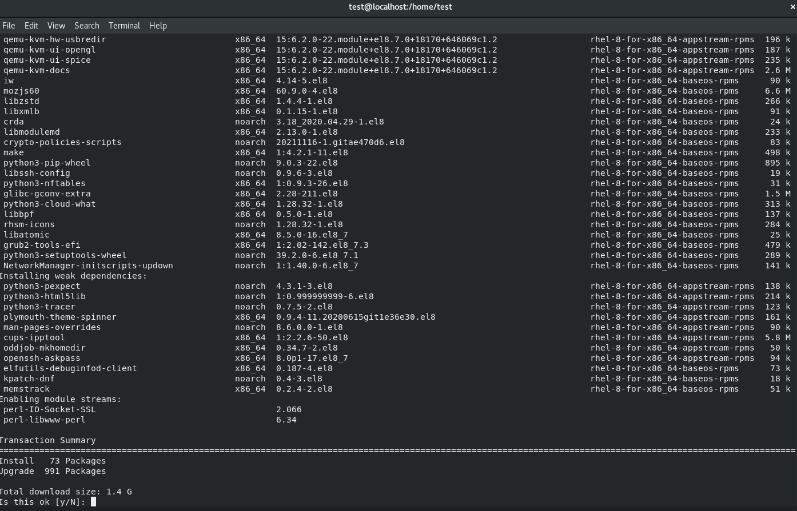Open the View menu
Image resolution: width=797 pixels, height=511 pixels.
56,26
